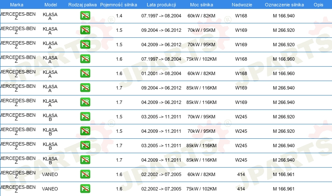Click fuel icon for W169 04.2009 70kW row
Viewport: 332px width, 196px height.
click(x=85, y=45)
